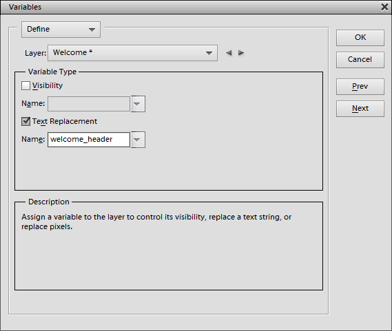
Task: Open Text Replacement name dropdown arrow
Action: tap(138, 140)
